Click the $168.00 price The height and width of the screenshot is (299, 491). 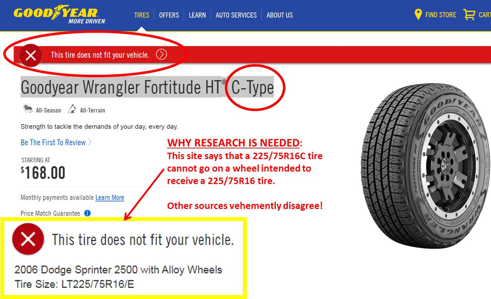pyautogui.click(x=43, y=173)
